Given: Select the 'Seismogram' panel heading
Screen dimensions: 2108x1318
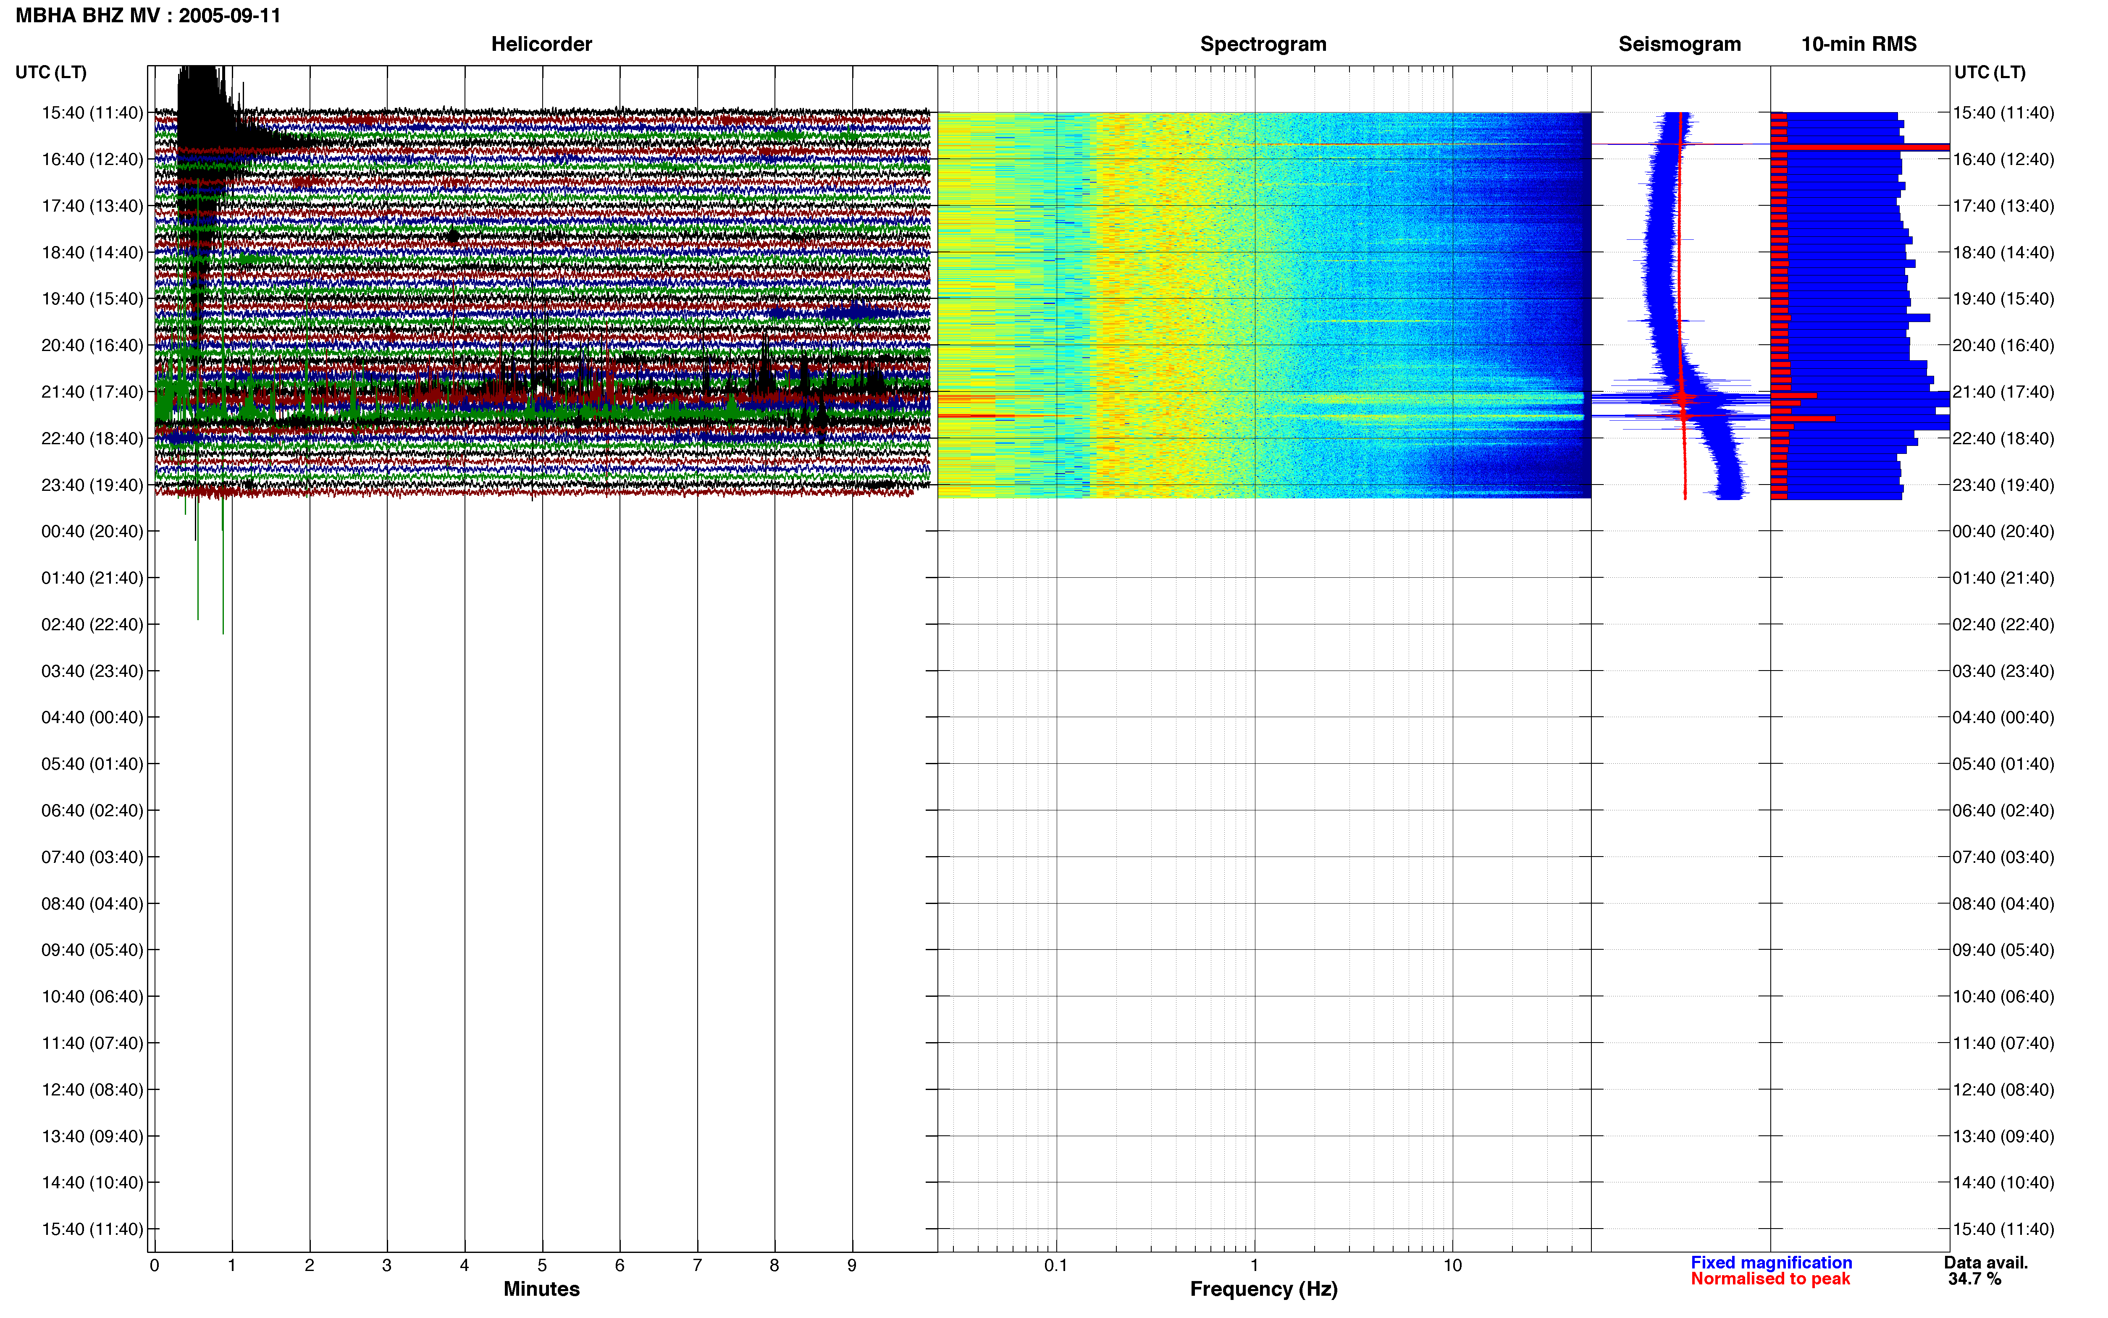Looking at the screenshot, I should [x=1679, y=45].
